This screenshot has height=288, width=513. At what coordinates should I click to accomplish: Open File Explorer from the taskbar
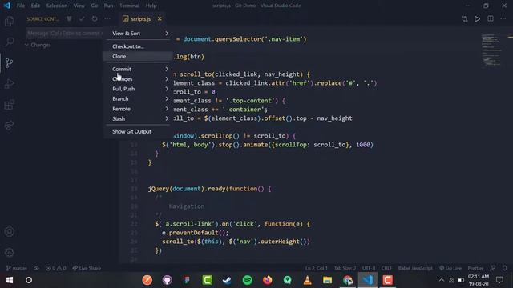327,280
